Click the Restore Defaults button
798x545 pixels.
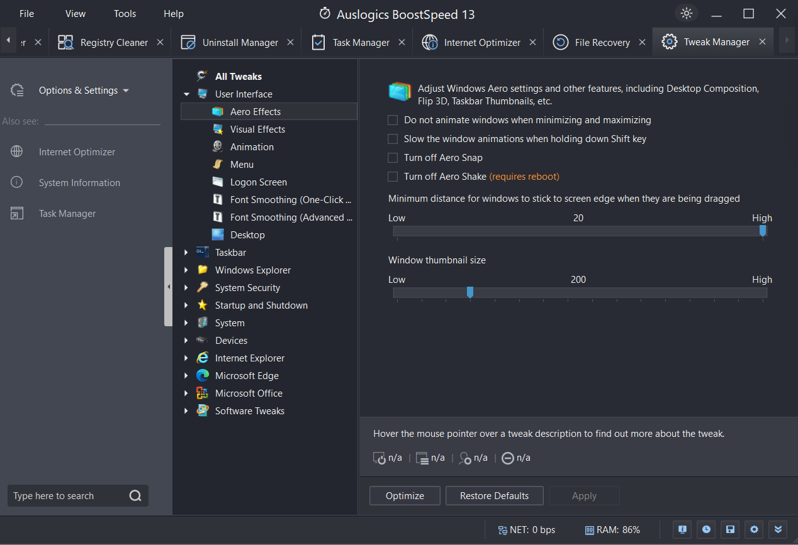(494, 496)
